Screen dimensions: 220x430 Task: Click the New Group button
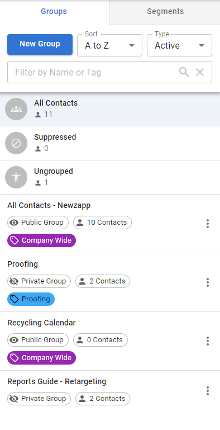[40, 44]
